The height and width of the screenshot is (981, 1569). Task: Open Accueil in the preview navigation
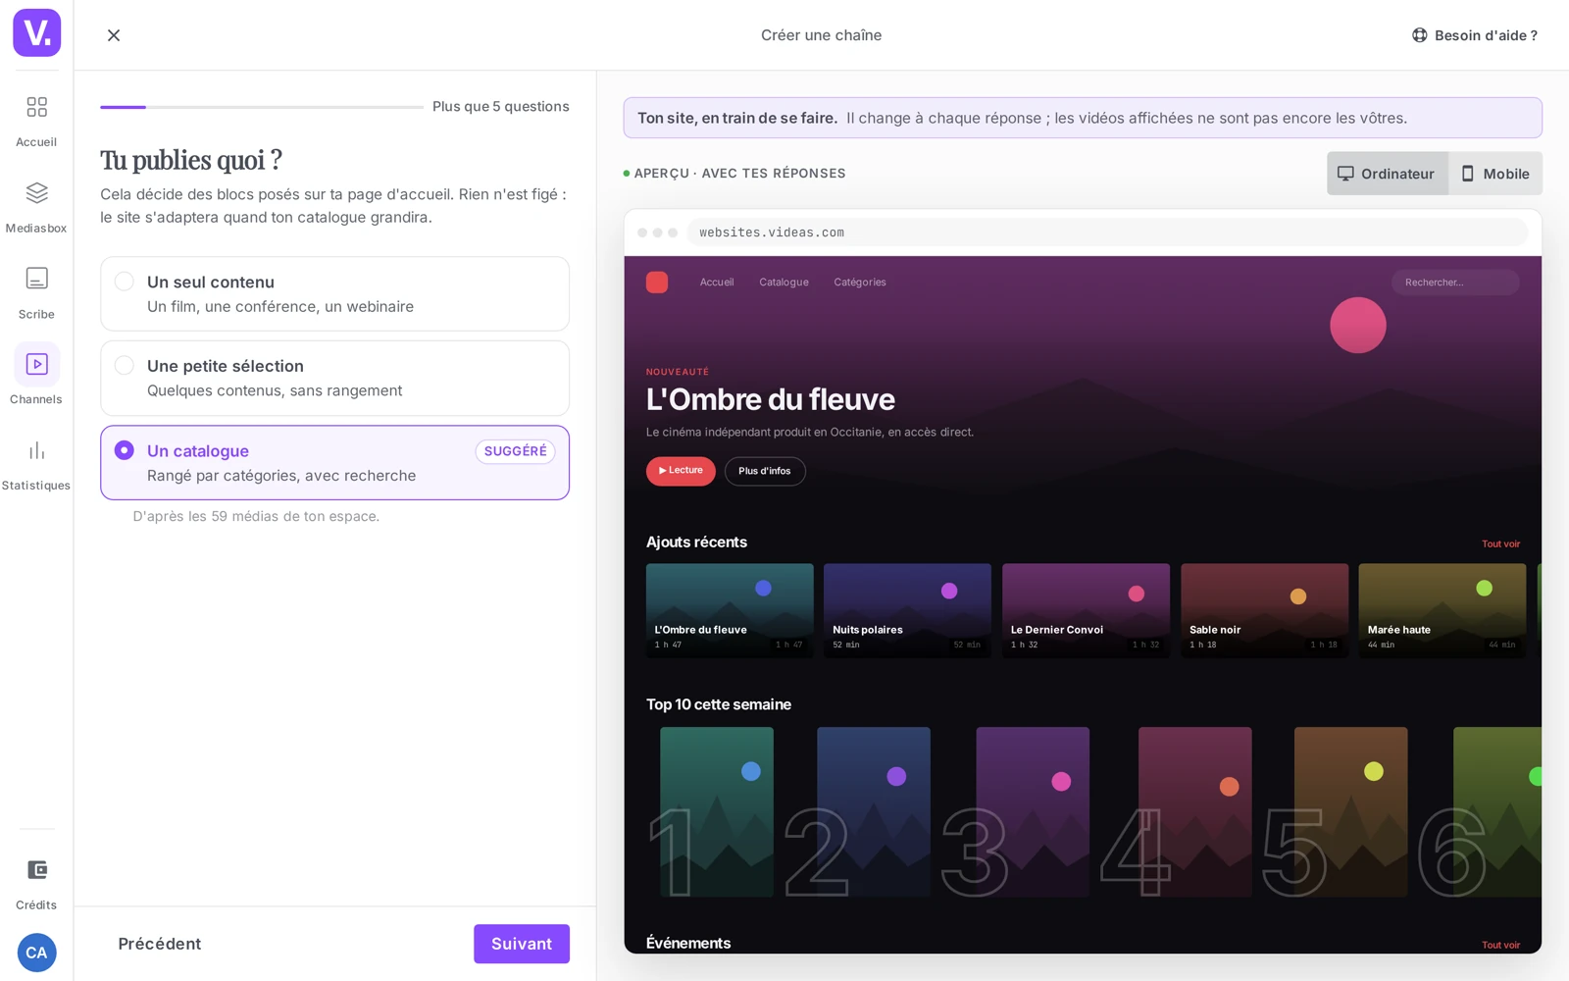pyautogui.click(x=717, y=283)
